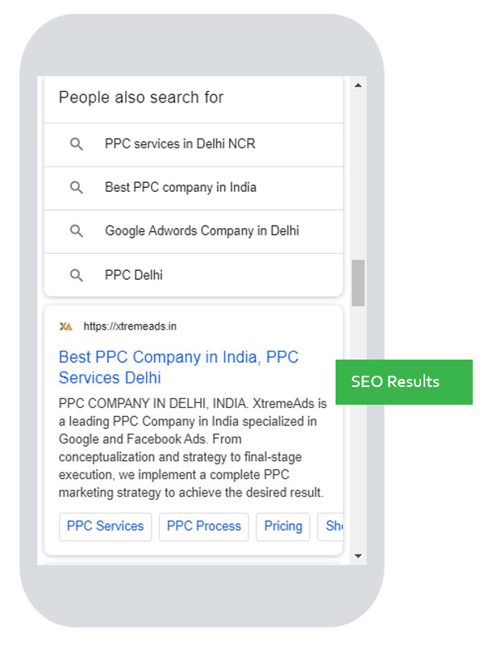This screenshot has width=484, height=645.
Task: Open the "Best PPC Company in India, PPC Services Delhi" result
Action: [179, 367]
